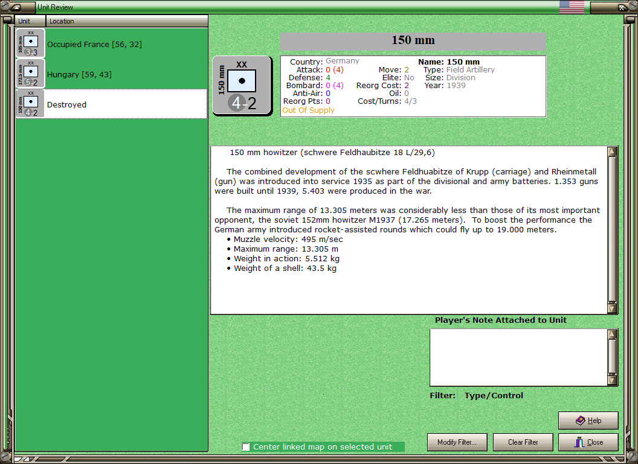The width and height of the screenshot is (638, 464).
Task: Click the title bar close X icon
Action: tap(622, 7)
